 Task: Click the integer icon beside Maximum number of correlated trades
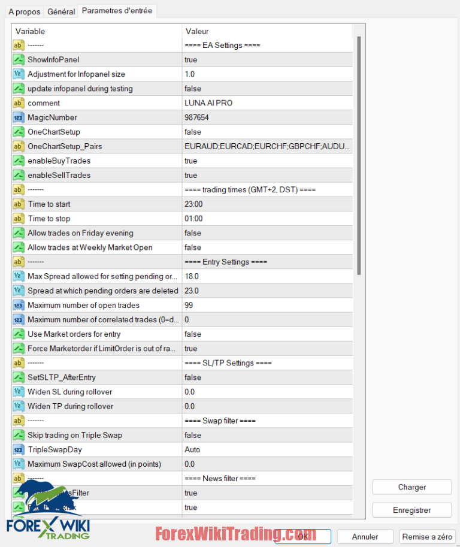(x=19, y=319)
